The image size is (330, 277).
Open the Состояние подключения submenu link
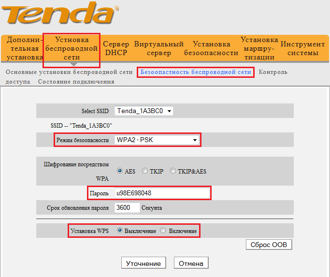tap(76, 82)
